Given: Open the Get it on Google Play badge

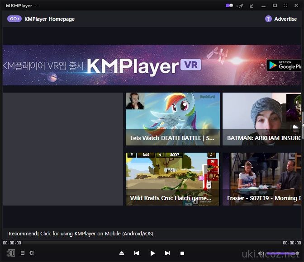Looking at the screenshot, I should (284, 65).
